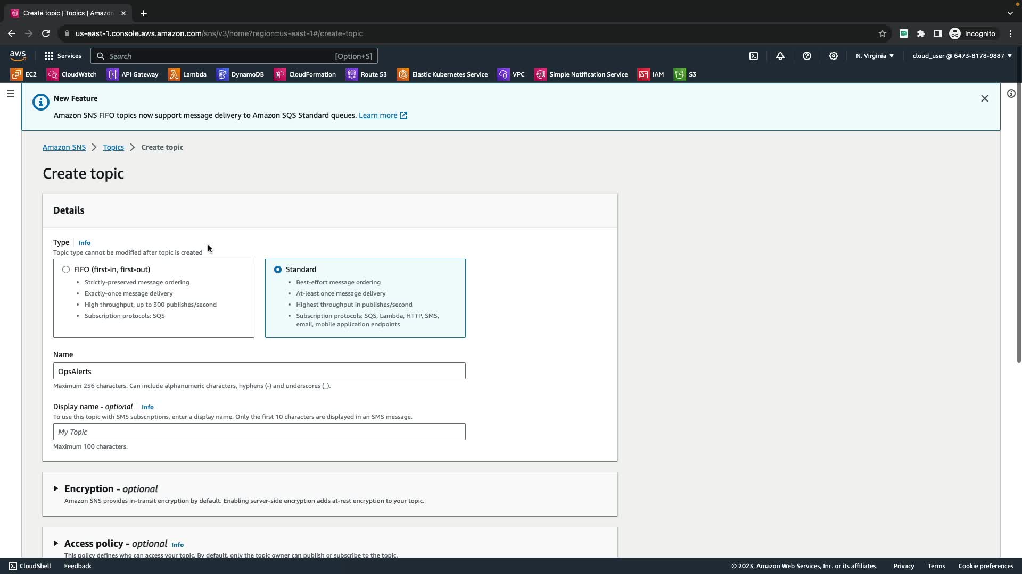Viewport: 1022px width, 574px height.
Task: Click the Display name input field
Action: [259, 432]
